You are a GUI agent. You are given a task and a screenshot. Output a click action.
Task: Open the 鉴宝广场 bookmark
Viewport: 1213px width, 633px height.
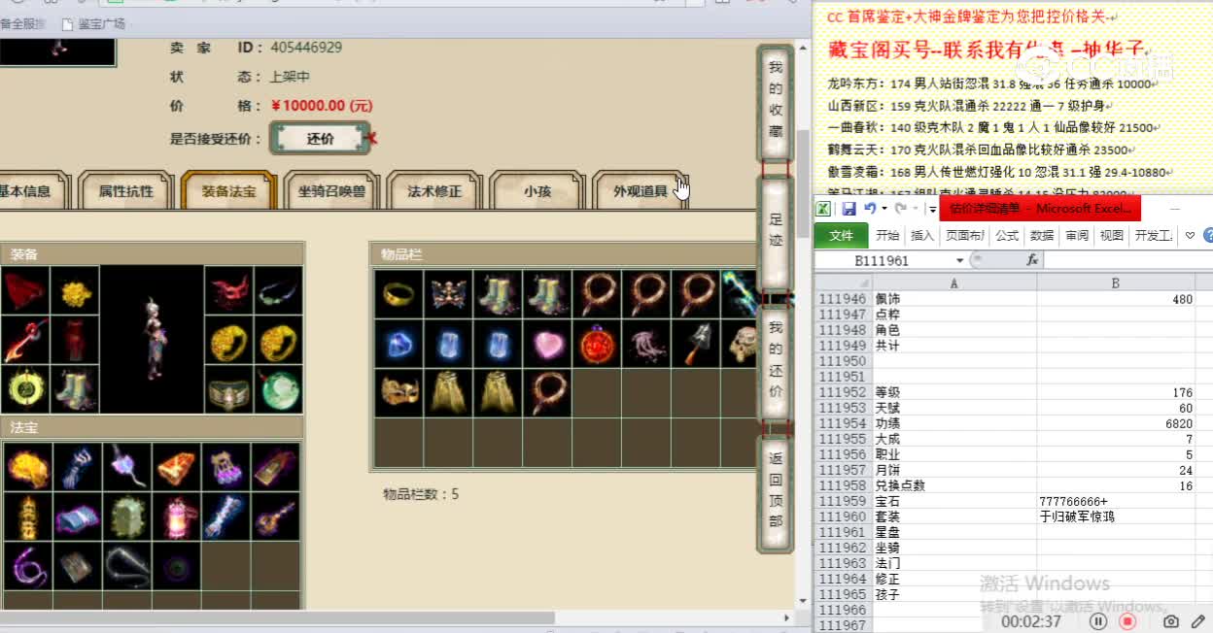pyautogui.click(x=93, y=23)
